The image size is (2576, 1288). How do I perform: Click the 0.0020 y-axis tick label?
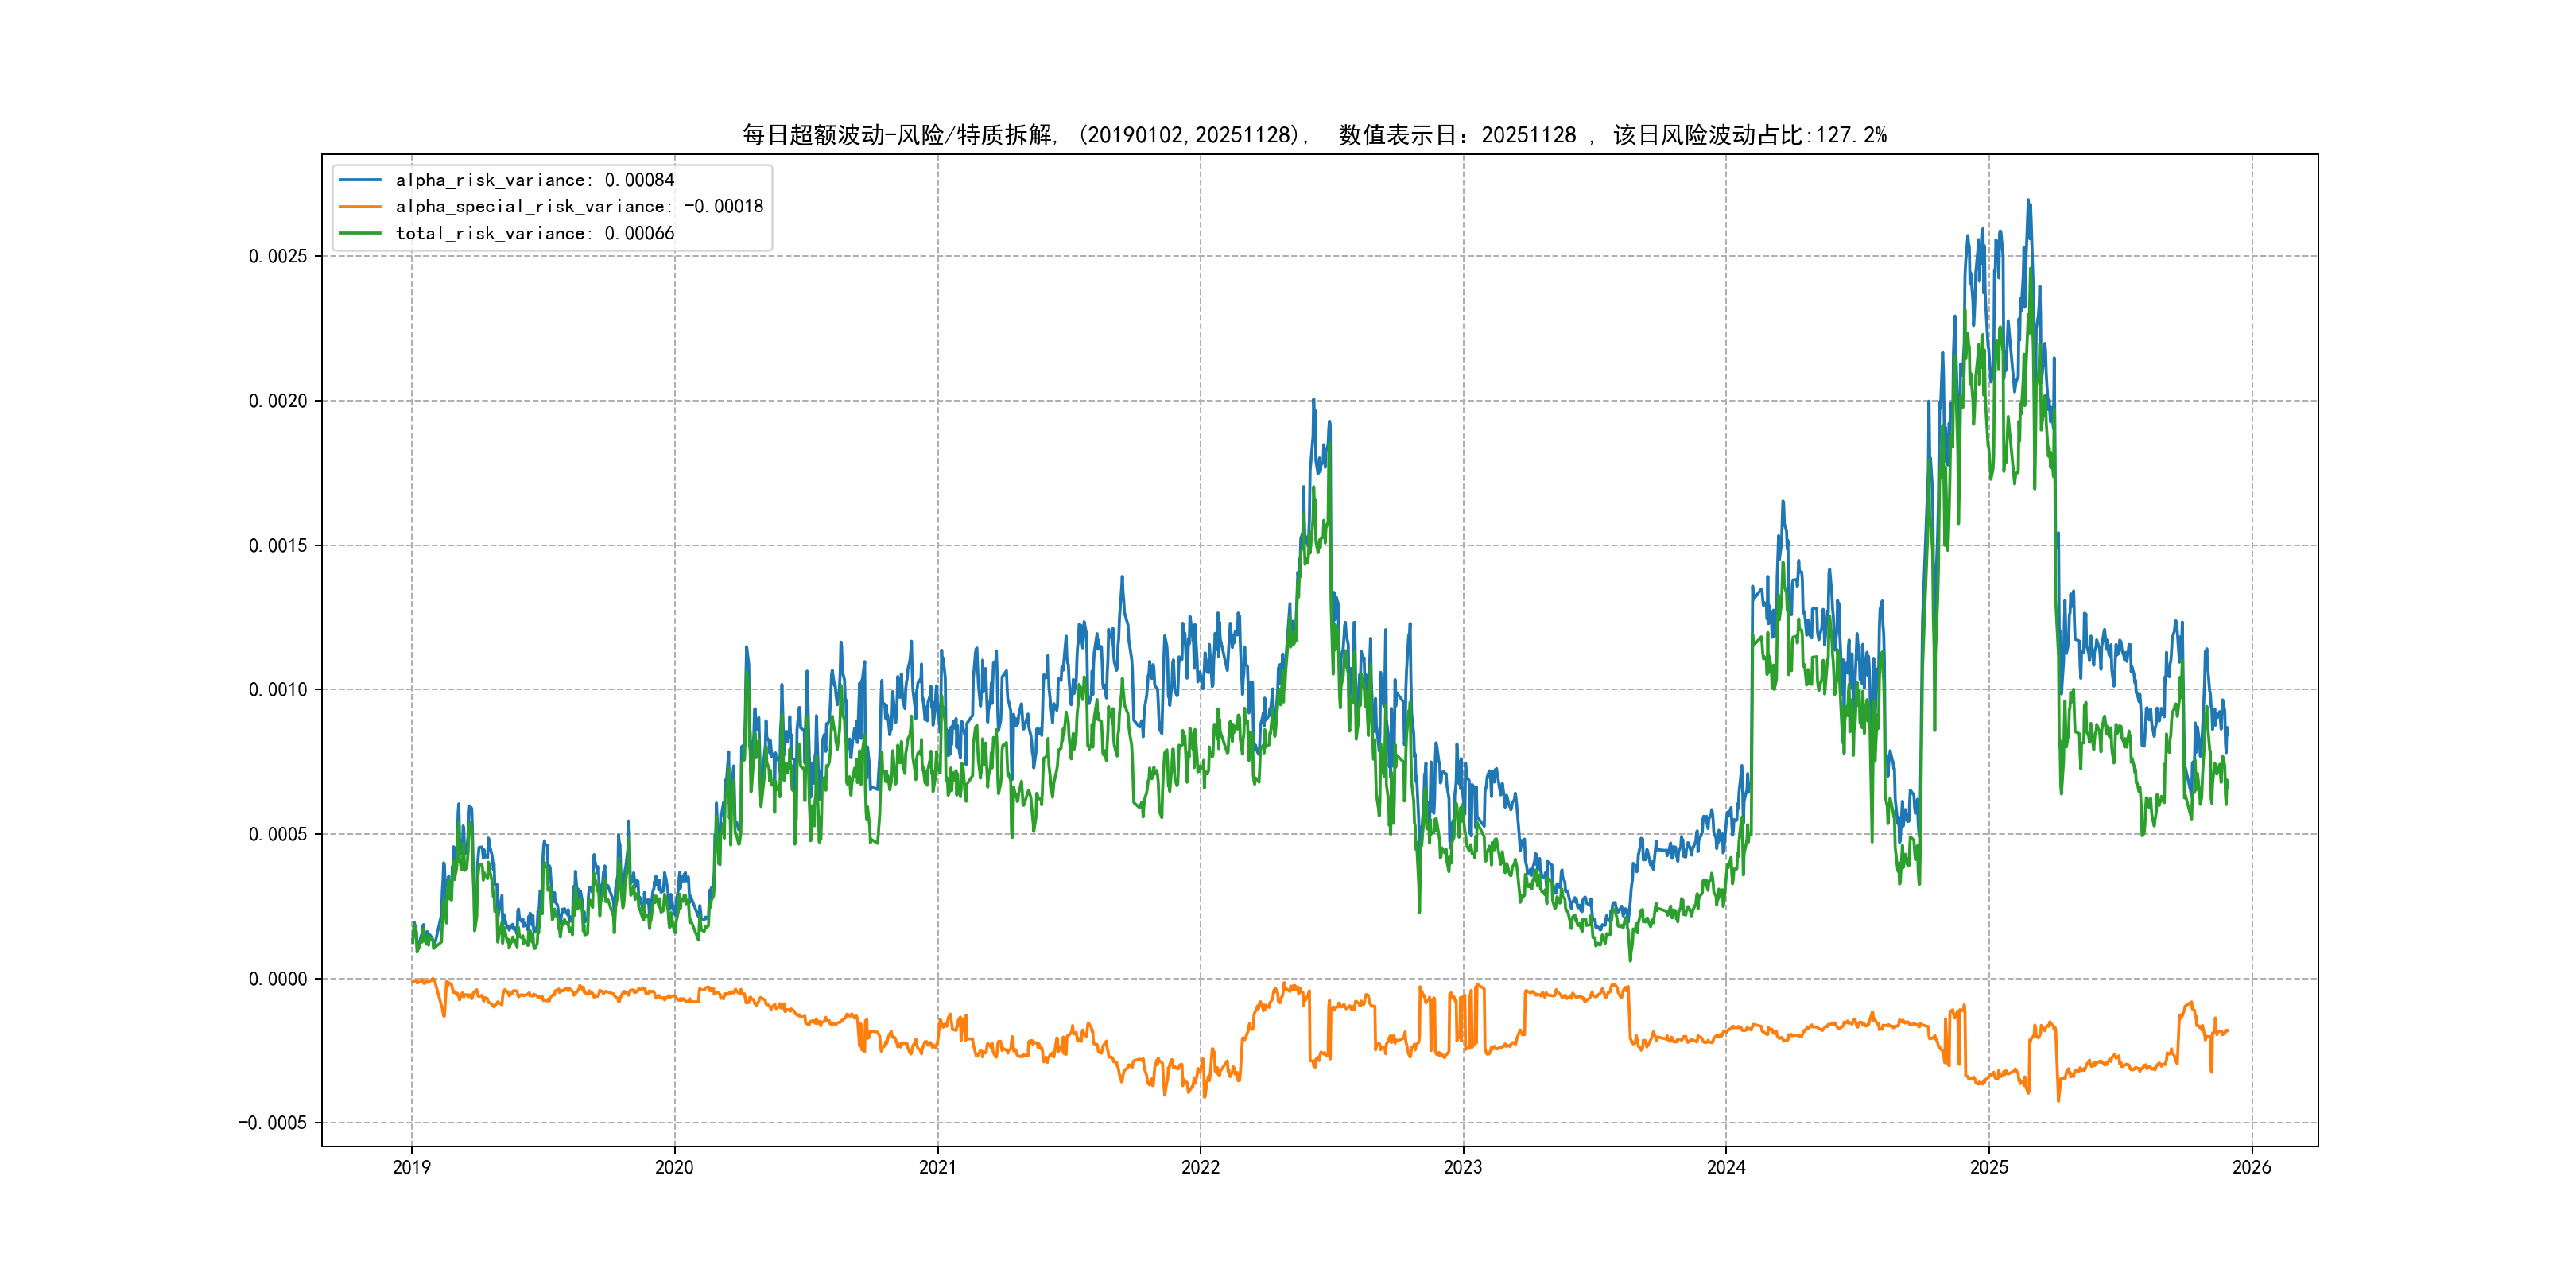[x=277, y=401]
